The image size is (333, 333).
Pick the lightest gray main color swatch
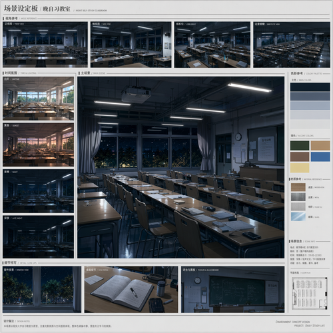click(310, 125)
